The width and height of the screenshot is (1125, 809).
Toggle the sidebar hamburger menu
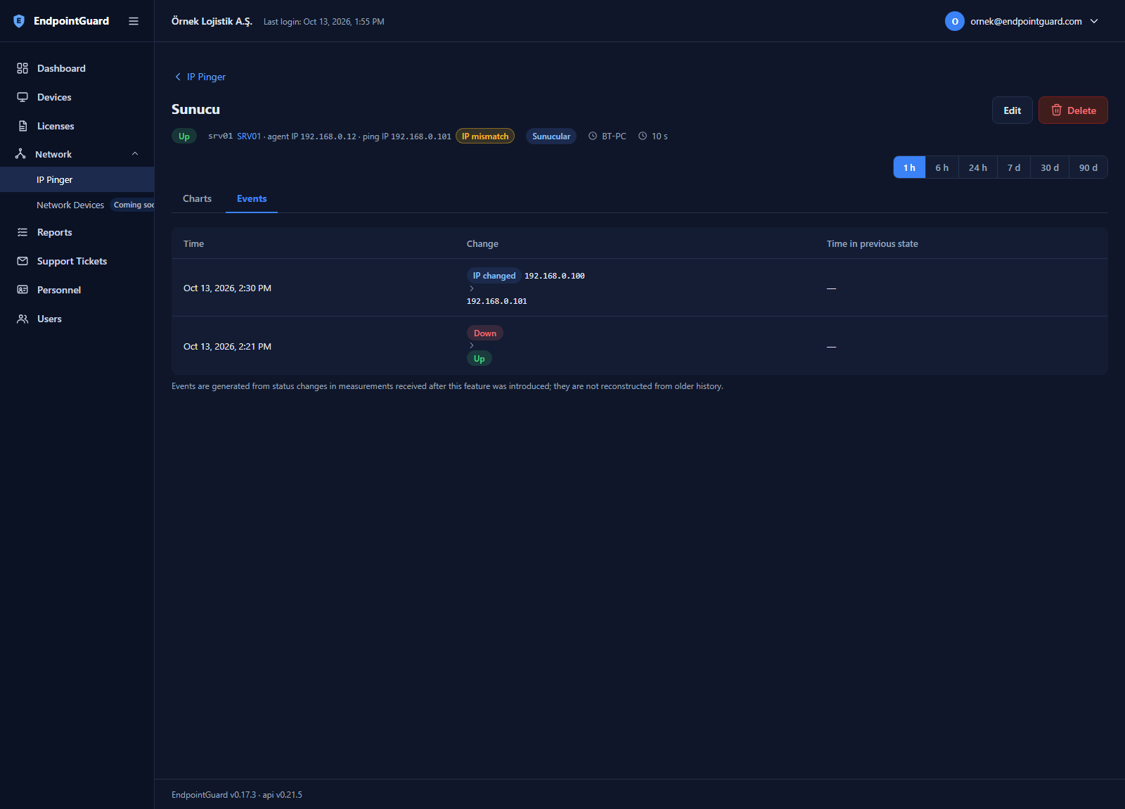point(134,21)
